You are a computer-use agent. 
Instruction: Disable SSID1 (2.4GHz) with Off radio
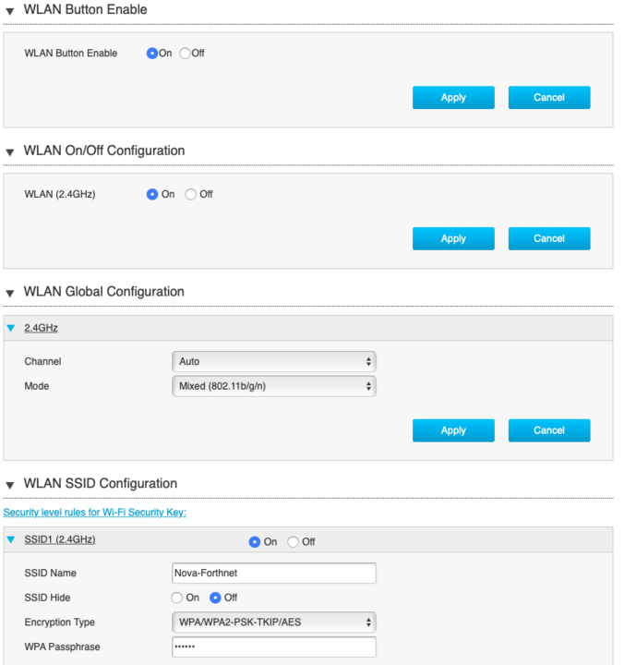(293, 542)
